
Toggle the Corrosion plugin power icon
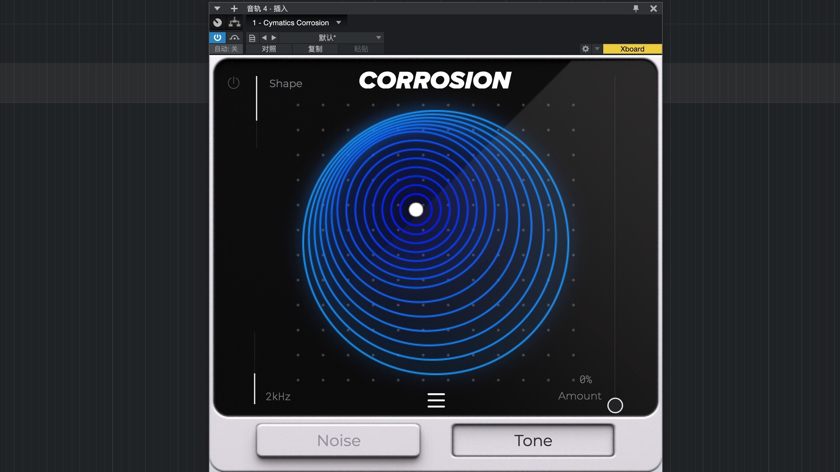[234, 83]
